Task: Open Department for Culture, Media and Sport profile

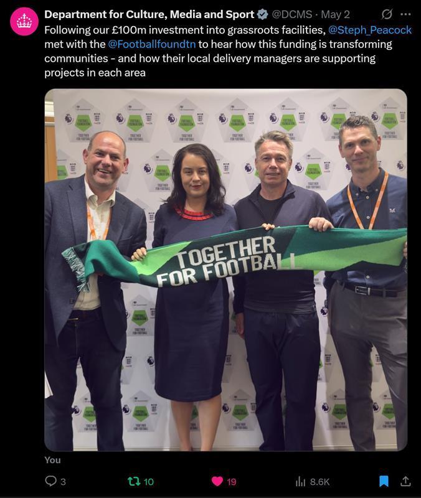Action: click(149, 14)
